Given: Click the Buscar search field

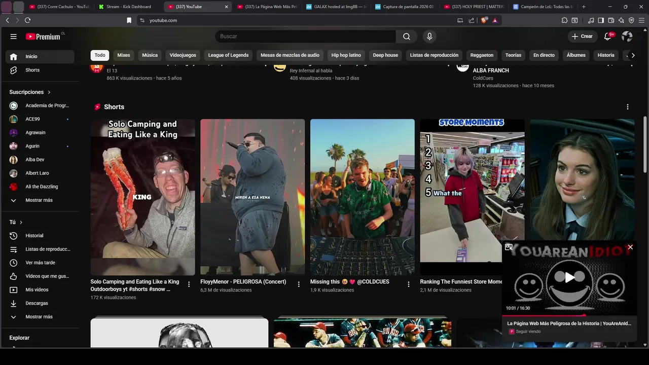Looking at the screenshot, I should coord(305,36).
